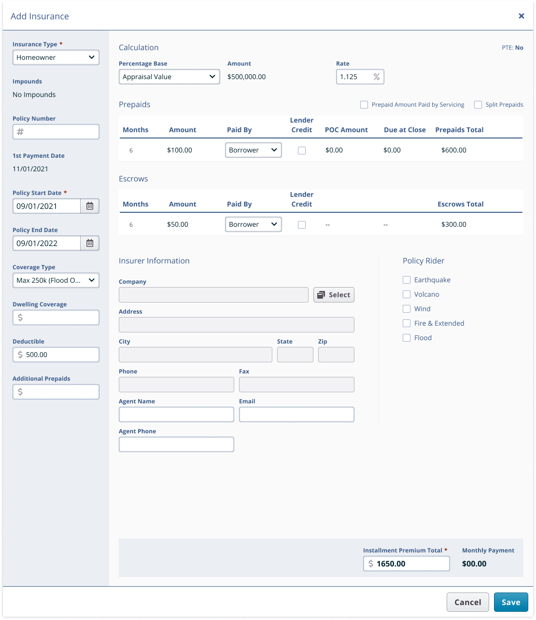The image size is (536, 620).
Task: Save the insurance record
Action: [x=511, y=602]
